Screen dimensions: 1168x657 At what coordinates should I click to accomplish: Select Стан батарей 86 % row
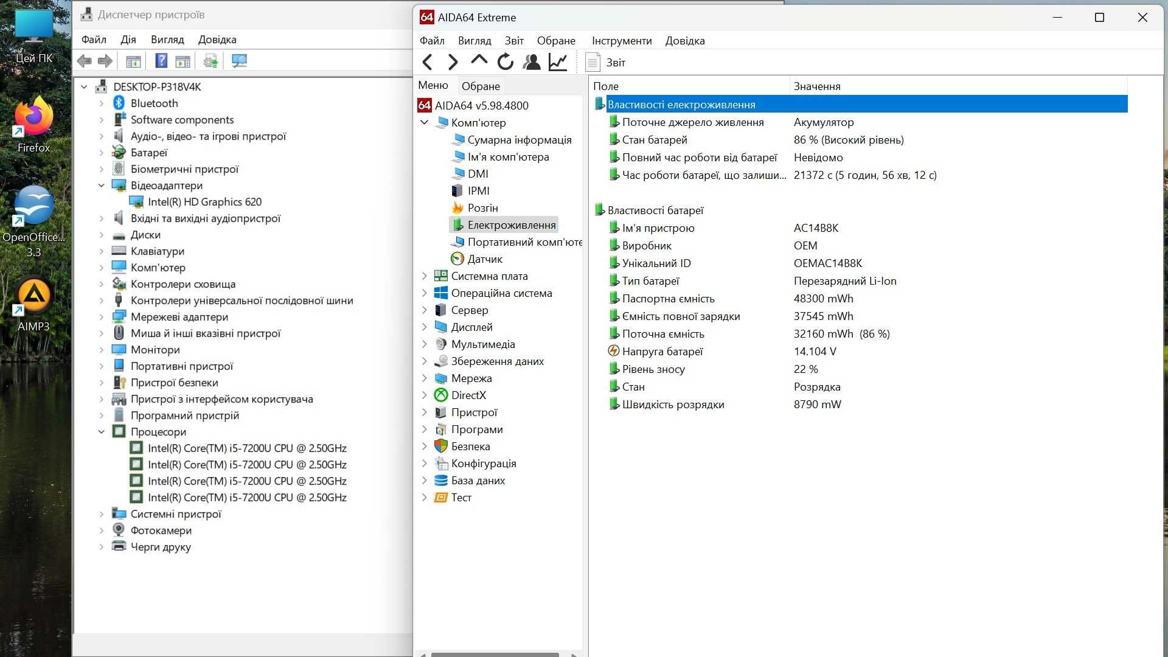[860, 140]
